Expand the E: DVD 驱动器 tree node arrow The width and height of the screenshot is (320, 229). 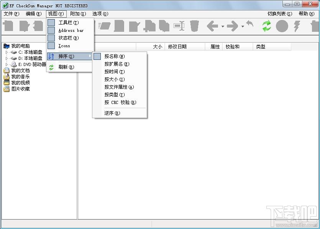pyautogui.click(x=7, y=64)
